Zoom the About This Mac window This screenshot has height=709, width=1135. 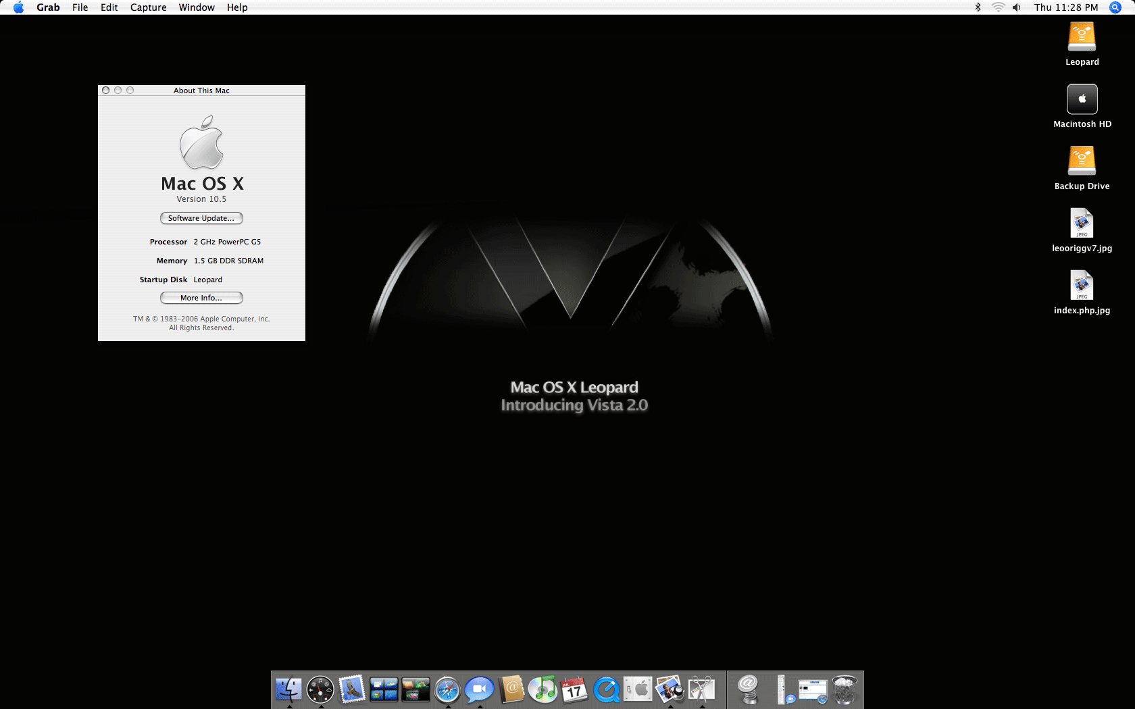[x=130, y=90]
